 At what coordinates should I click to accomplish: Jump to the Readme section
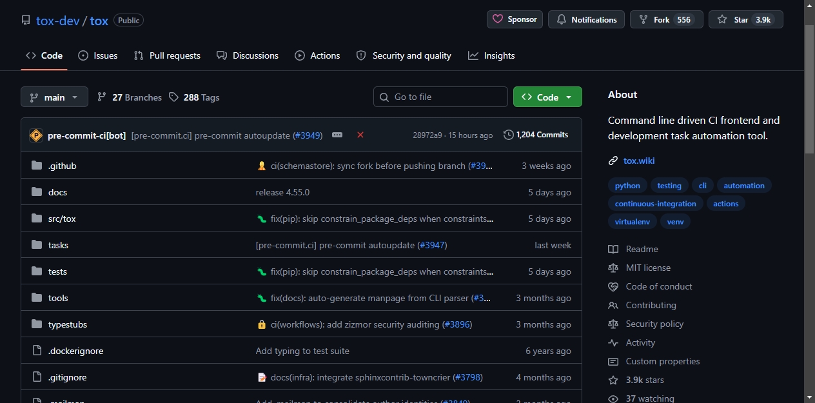coord(633,249)
